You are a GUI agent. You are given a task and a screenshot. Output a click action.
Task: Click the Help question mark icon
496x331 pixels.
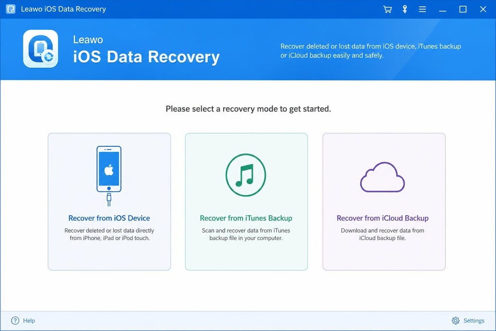pos(15,321)
